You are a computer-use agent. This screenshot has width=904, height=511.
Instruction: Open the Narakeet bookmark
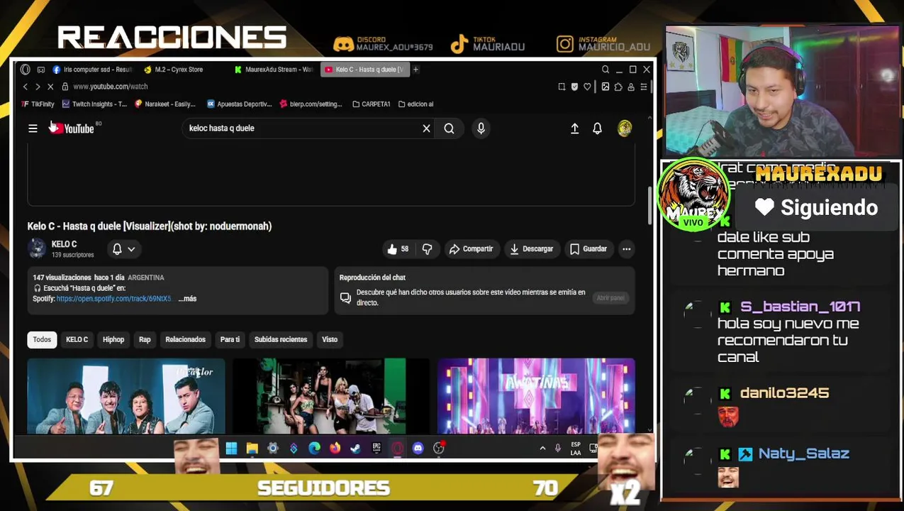point(164,104)
